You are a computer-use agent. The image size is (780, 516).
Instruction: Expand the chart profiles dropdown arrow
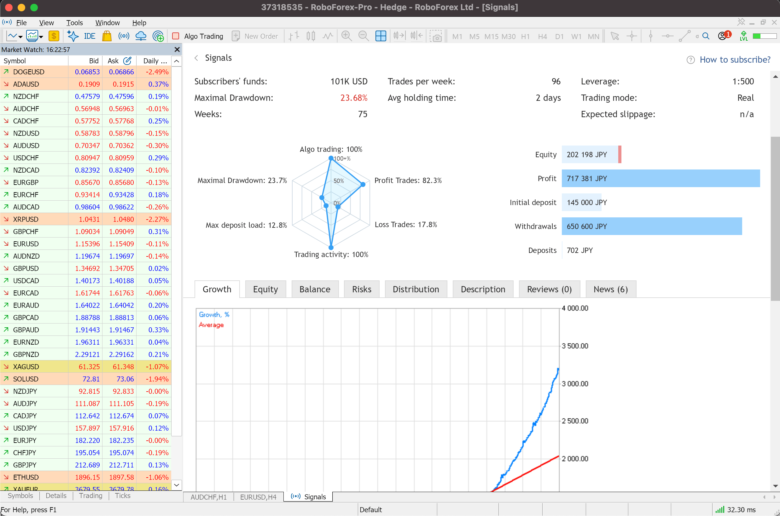[x=41, y=37]
